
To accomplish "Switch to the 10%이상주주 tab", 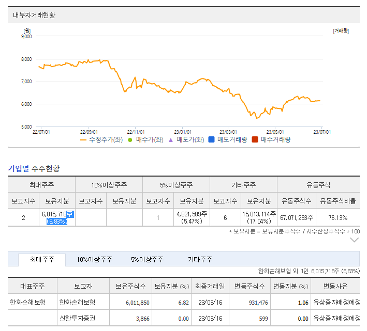I will [95, 260].
